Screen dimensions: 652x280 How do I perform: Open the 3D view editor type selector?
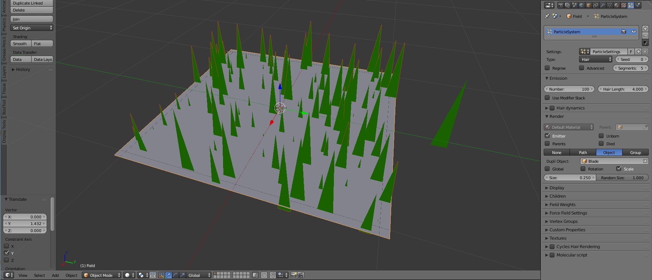[x=9, y=275]
